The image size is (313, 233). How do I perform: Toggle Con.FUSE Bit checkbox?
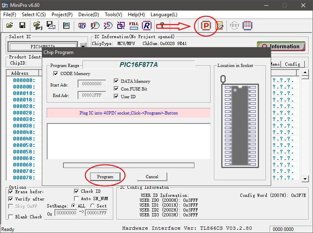[x=116, y=88]
